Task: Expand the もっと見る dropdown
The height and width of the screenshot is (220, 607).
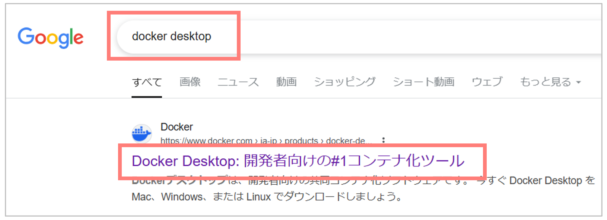Action: (550, 82)
